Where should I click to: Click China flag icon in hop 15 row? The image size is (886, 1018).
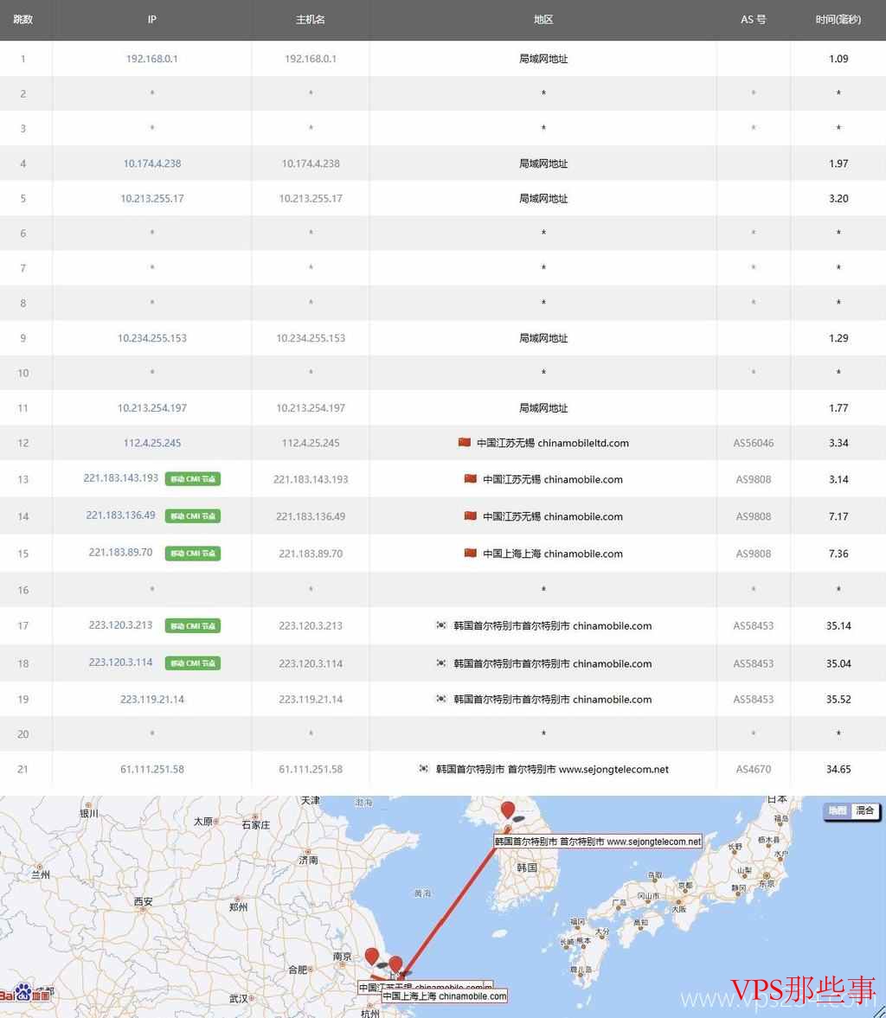coord(471,554)
